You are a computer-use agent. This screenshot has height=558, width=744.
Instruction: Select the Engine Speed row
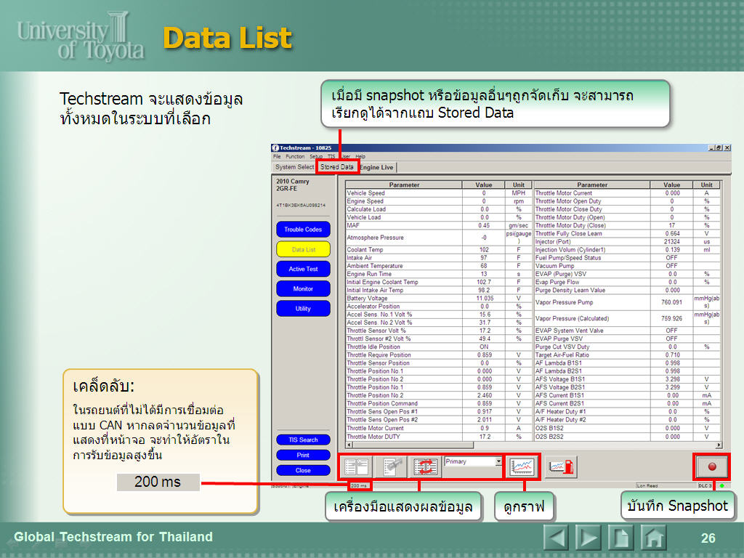click(x=439, y=201)
